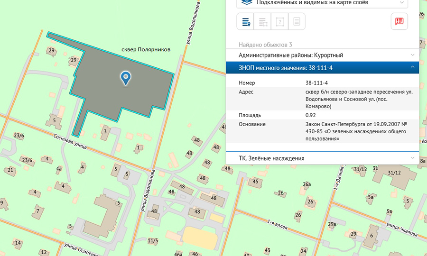427x256 pixels.
Task: Click the Основание field label
Action: coord(252,124)
